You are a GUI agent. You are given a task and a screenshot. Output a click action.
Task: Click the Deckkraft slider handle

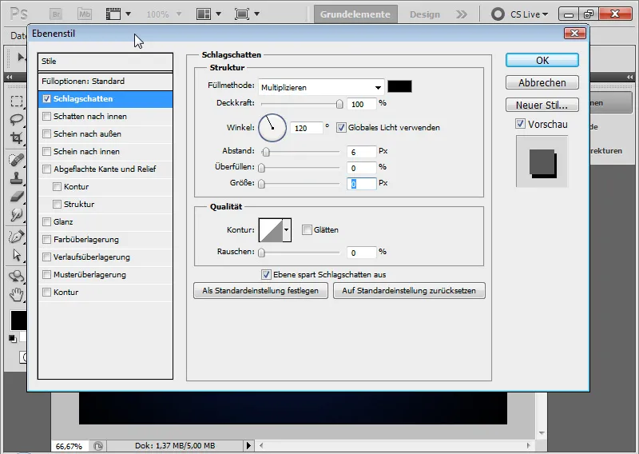(339, 104)
